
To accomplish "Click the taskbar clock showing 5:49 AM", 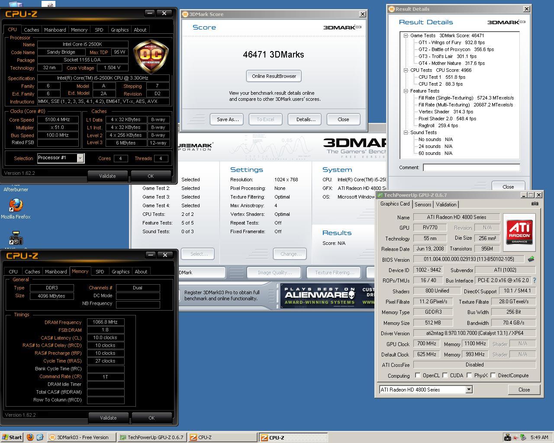I will pos(539,437).
